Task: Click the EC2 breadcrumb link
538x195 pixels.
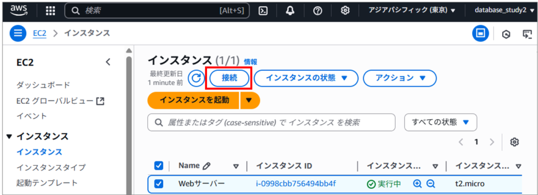Action: coord(39,33)
